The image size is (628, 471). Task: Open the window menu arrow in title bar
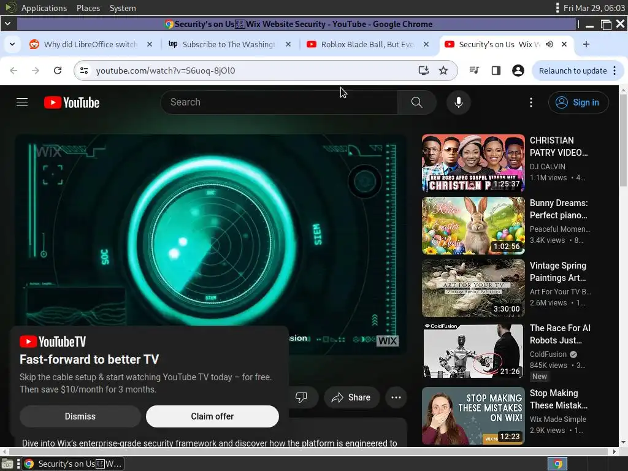[x=7, y=24]
